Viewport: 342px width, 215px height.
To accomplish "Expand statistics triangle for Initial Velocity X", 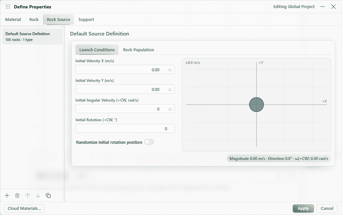I will pyautogui.click(x=170, y=70).
